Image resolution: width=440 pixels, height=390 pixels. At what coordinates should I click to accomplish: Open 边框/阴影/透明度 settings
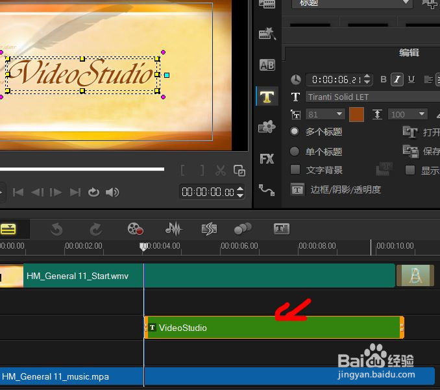point(336,189)
